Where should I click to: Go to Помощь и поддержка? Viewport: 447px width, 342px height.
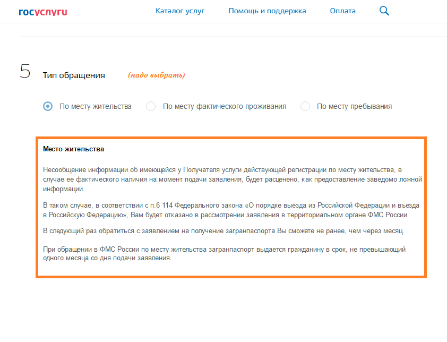267,11
